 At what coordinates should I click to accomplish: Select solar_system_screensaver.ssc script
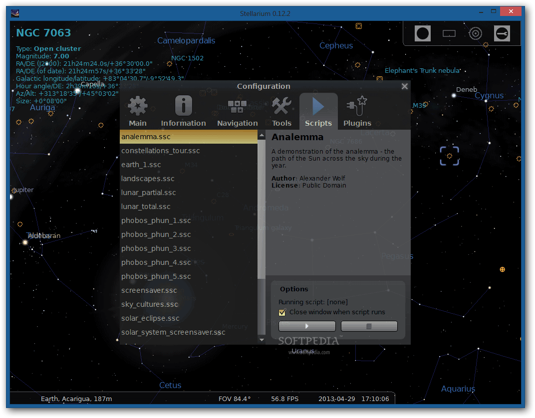point(189,332)
